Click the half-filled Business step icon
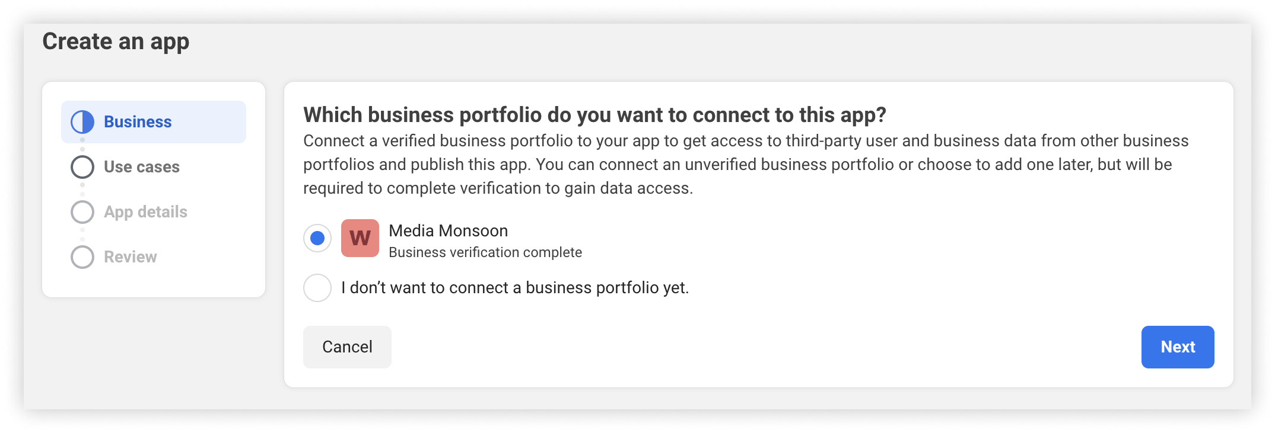The width and height of the screenshot is (1275, 433). (x=82, y=122)
